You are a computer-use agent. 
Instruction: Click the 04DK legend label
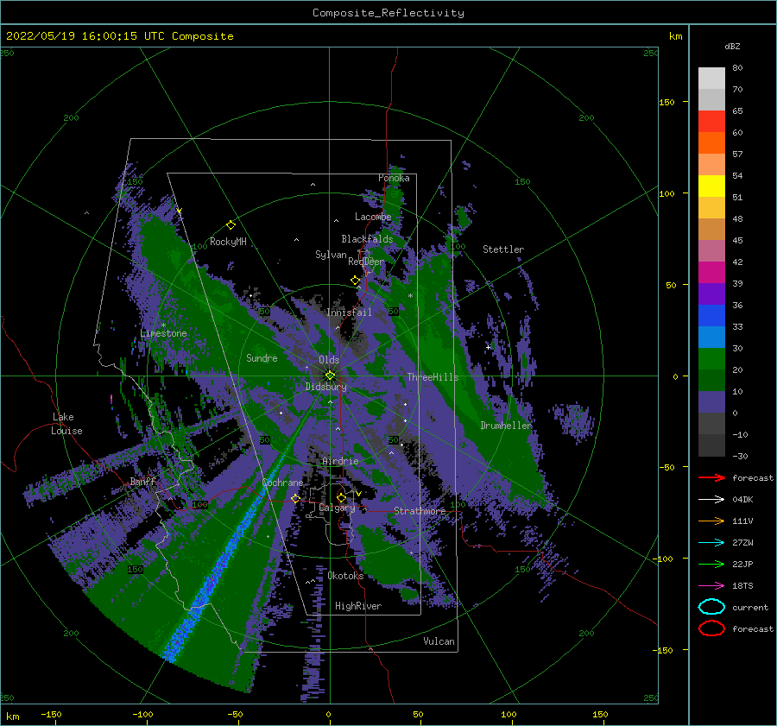742,499
